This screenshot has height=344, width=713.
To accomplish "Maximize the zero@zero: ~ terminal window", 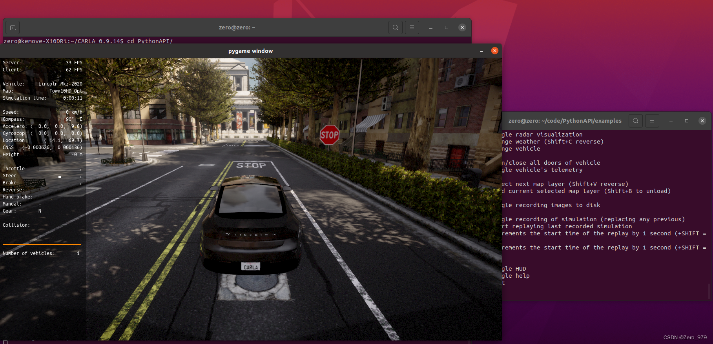I will (x=446, y=27).
